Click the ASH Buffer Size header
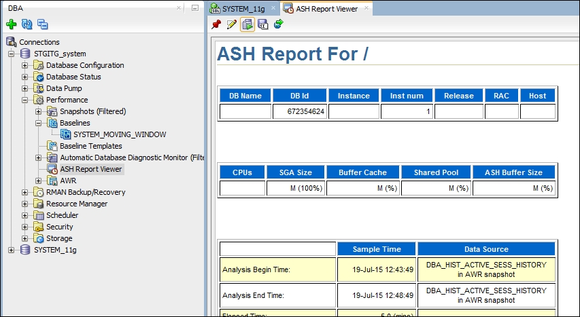This screenshot has height=317, width=580. tap(513, 172)
